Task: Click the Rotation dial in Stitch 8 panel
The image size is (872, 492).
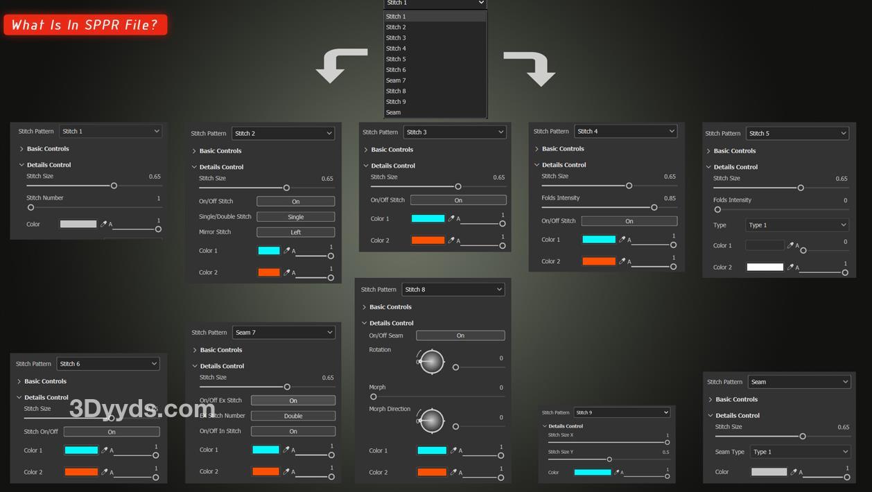Action: (432, 361)
